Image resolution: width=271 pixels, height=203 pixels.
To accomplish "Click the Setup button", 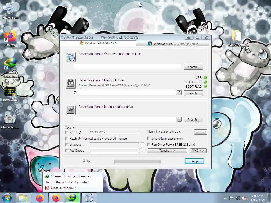I will click(194, 161).
